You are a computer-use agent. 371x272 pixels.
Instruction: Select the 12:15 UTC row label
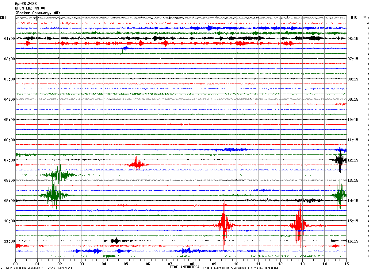[353, 160]
